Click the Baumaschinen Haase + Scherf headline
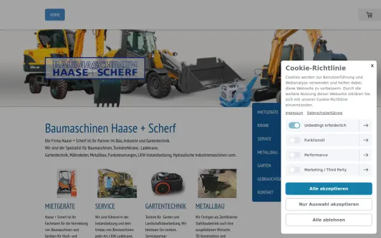Viewport: 381px width, 238px height. point(110,128)
